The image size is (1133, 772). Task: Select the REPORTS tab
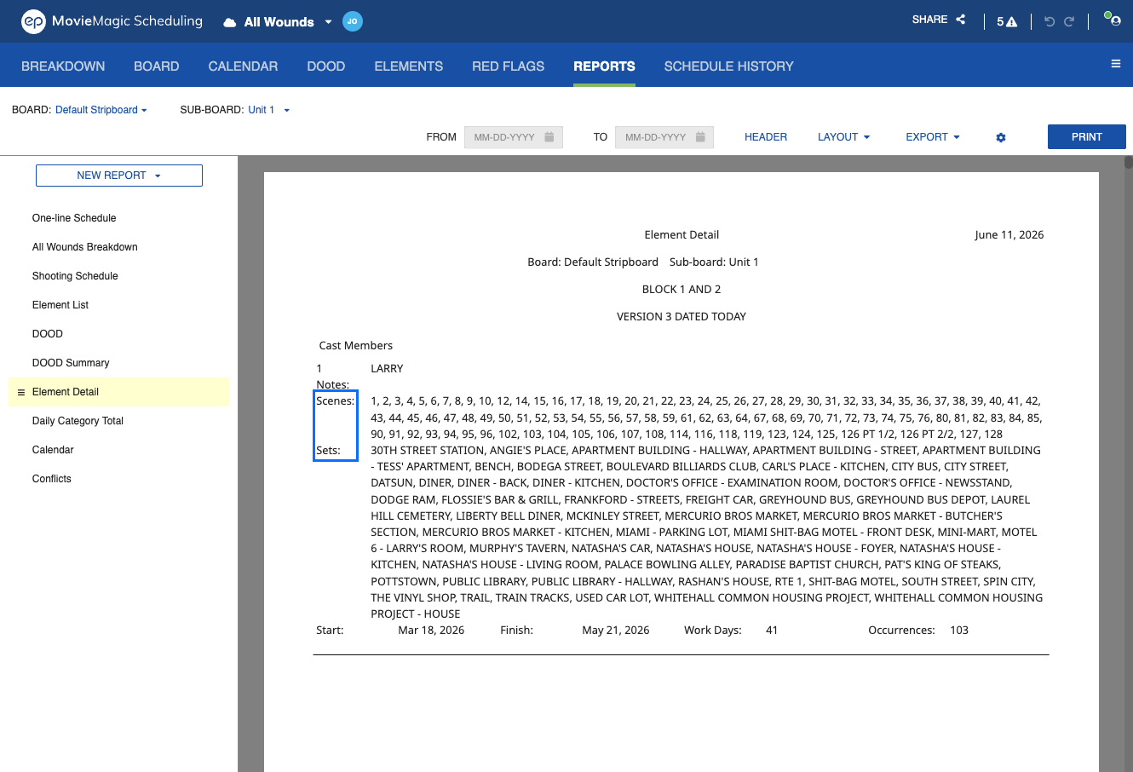(x=604, y=66)
